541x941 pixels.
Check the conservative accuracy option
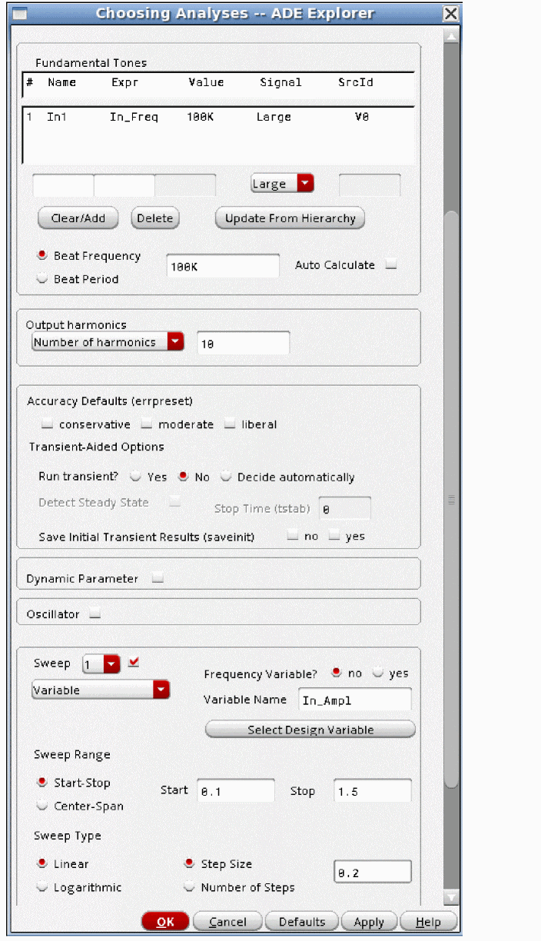pos(48,424)
